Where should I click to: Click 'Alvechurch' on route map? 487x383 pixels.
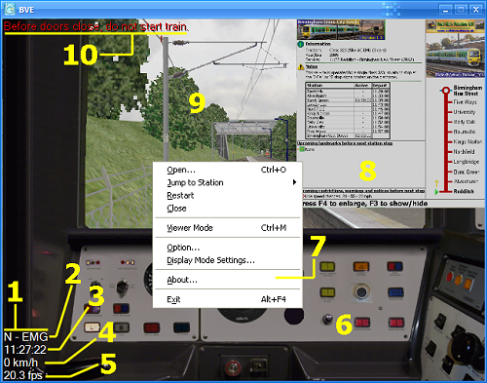(x=466, y=181)
